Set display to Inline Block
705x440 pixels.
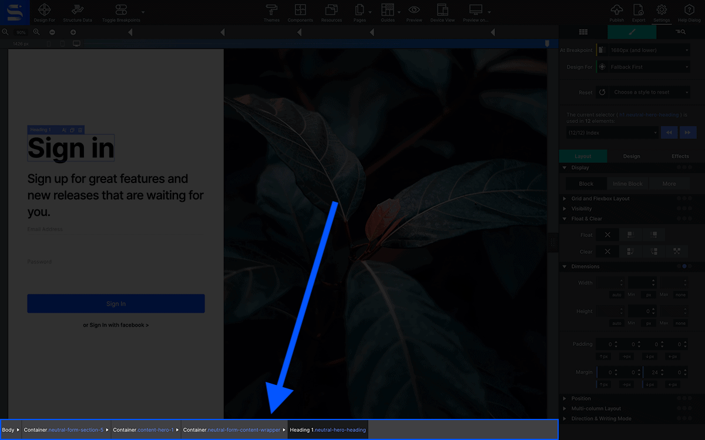tap(628, 184)
